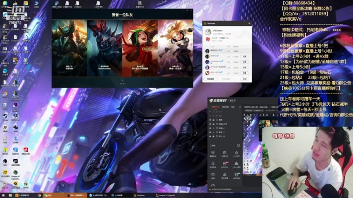Toggle the dimmed eye of the first source row
The image size is (353, 198).
coord(210,112)
